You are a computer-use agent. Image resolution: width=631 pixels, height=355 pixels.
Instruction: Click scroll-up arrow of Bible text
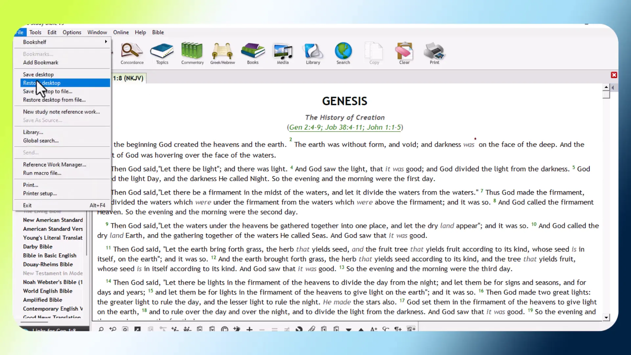pos(606,87)
